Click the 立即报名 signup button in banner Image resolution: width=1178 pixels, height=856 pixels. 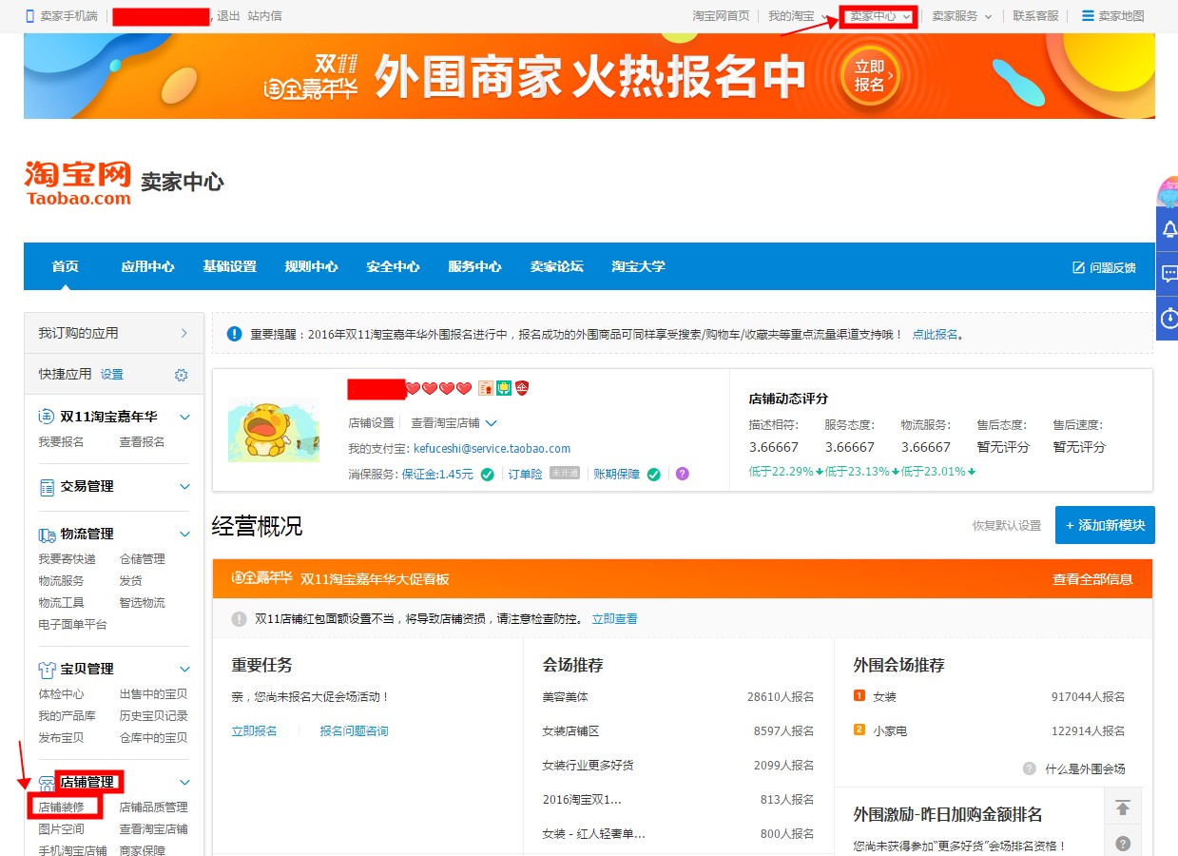click(868, 76)
